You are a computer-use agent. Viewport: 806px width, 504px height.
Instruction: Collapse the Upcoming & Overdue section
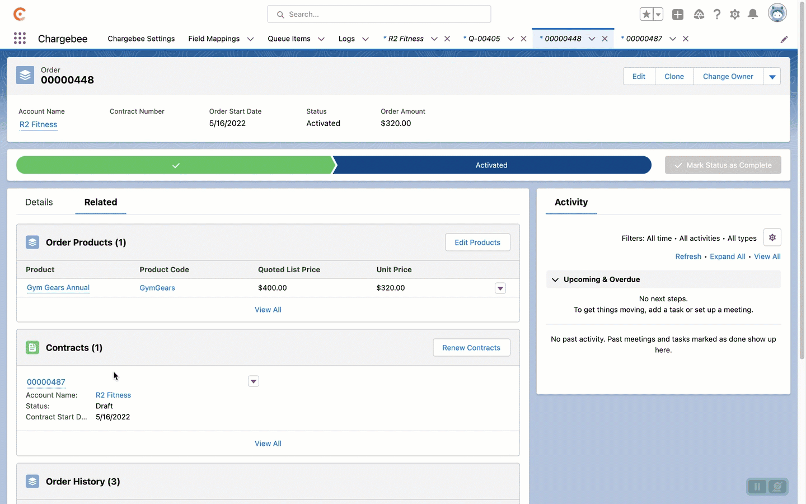[555, 279]
